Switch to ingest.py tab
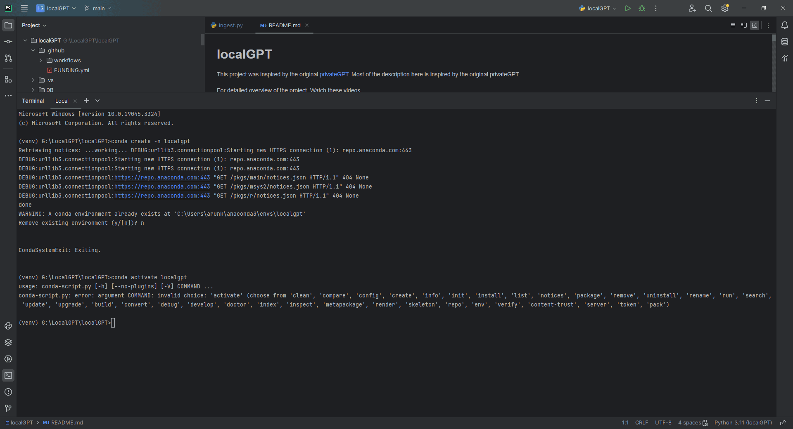Screen dimensions: 793x429 point(227,25)
